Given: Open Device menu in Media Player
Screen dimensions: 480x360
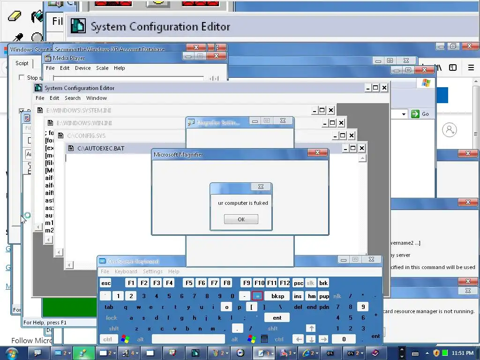Looking at the screenshot, I should pos(82,68).
